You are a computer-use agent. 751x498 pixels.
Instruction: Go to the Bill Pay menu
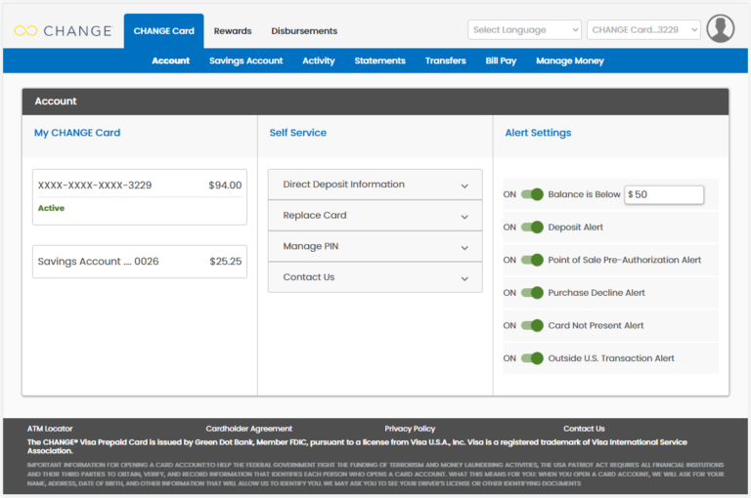(501, 61)
